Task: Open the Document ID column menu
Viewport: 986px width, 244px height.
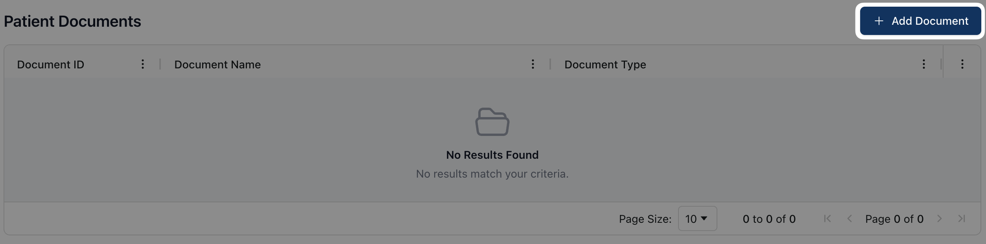Action: (143, 64)
